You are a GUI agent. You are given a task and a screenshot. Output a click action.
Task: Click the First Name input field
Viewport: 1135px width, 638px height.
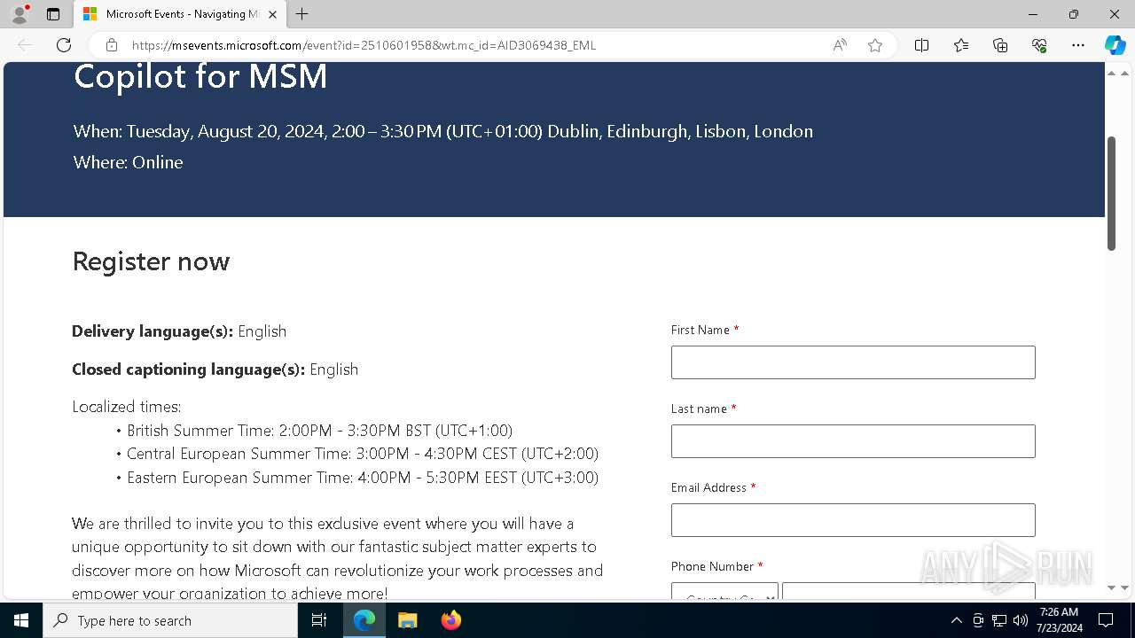853,362
